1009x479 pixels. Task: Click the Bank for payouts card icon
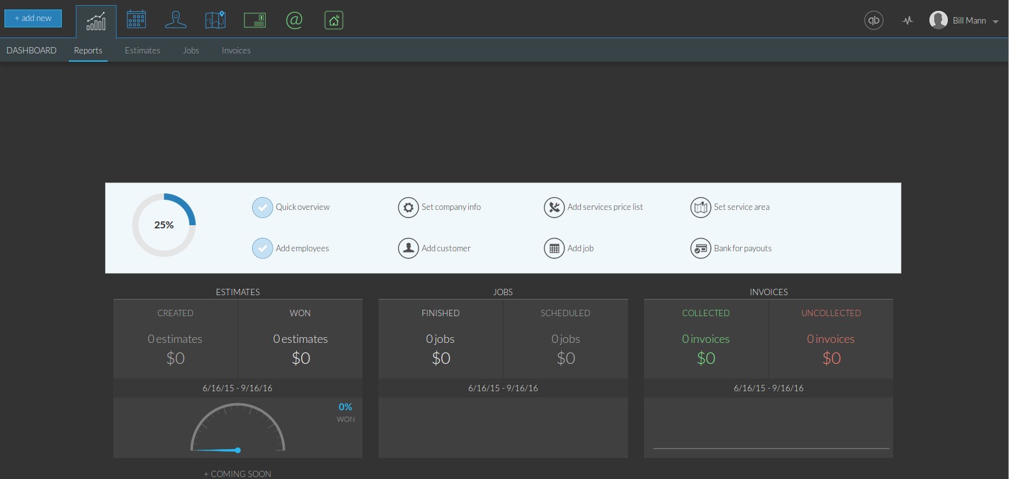point(701,249)
